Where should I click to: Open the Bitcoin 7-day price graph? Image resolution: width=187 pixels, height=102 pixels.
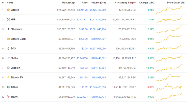coord(169,10)
